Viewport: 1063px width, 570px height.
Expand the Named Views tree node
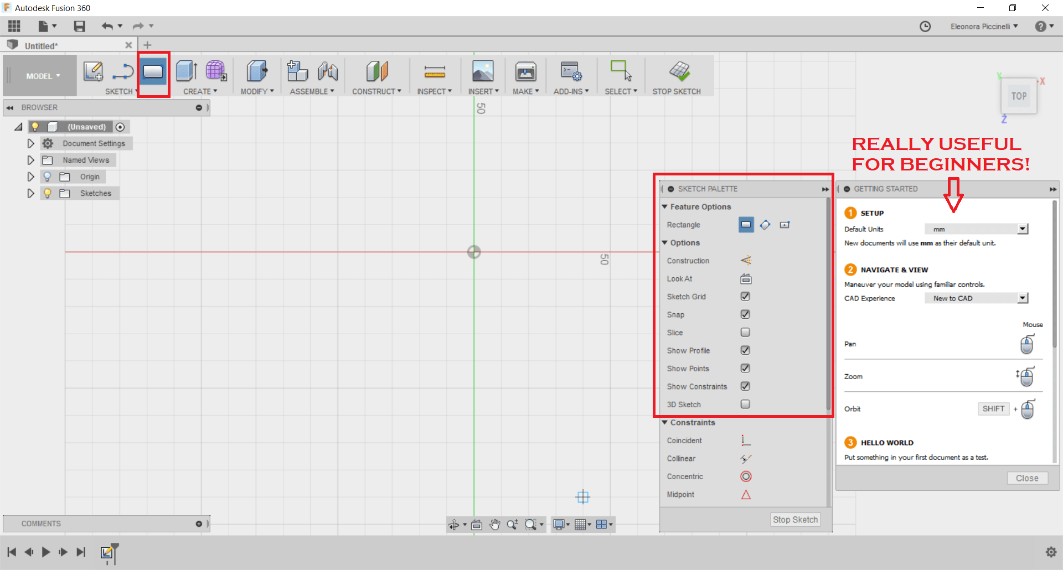30,160
